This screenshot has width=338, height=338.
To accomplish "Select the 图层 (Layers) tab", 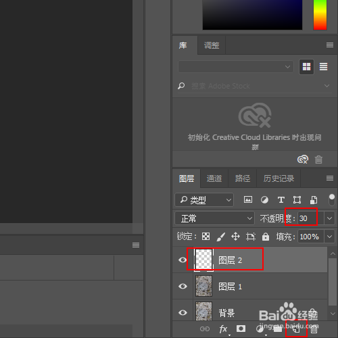I will 187,178.
